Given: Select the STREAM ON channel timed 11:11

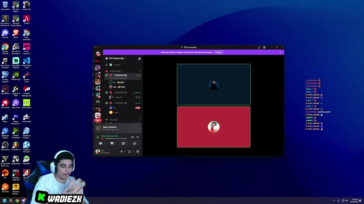Looking at the screenshot, I should point(123,103).
